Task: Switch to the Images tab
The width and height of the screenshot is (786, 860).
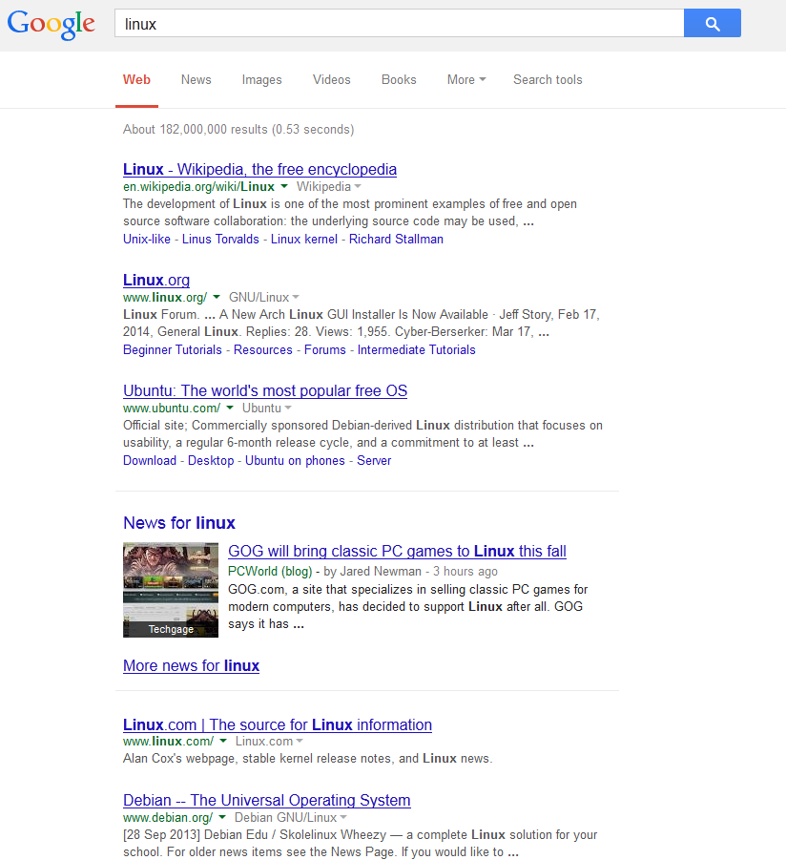Action: [x=261, y=80]
